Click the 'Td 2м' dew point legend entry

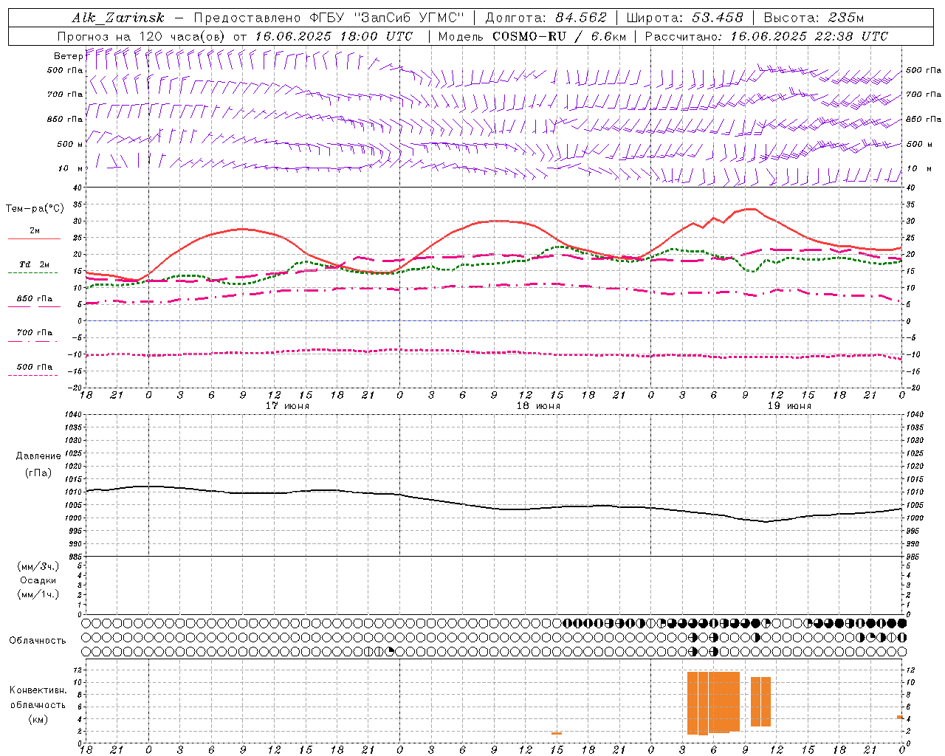tap(35, 264)
